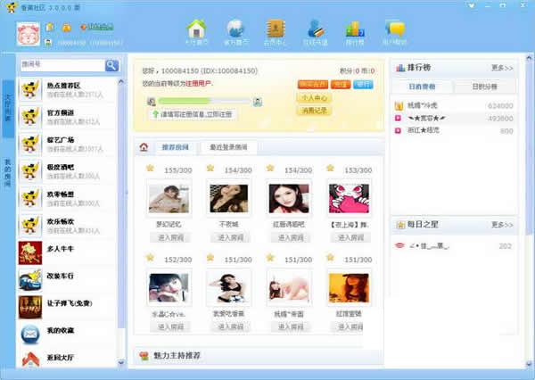The width and height of the screenshot is (535, 380).
Task: Click the 返回大厅 red house icon
Action: tap(30, 359)
